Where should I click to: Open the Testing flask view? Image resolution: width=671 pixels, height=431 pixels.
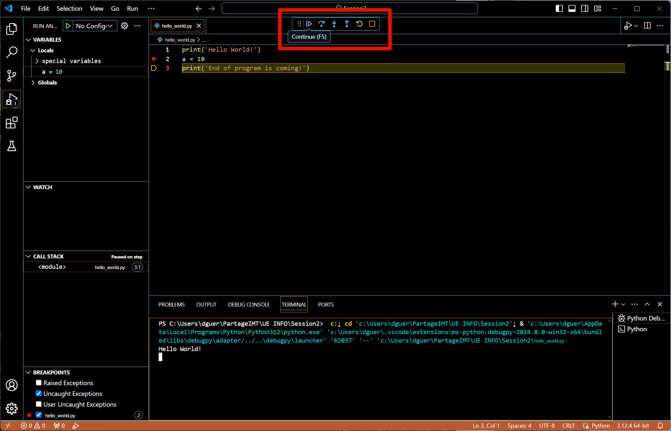tap(12, 146)
